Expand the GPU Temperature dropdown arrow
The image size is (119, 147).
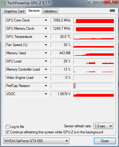[x=46, y=37]
